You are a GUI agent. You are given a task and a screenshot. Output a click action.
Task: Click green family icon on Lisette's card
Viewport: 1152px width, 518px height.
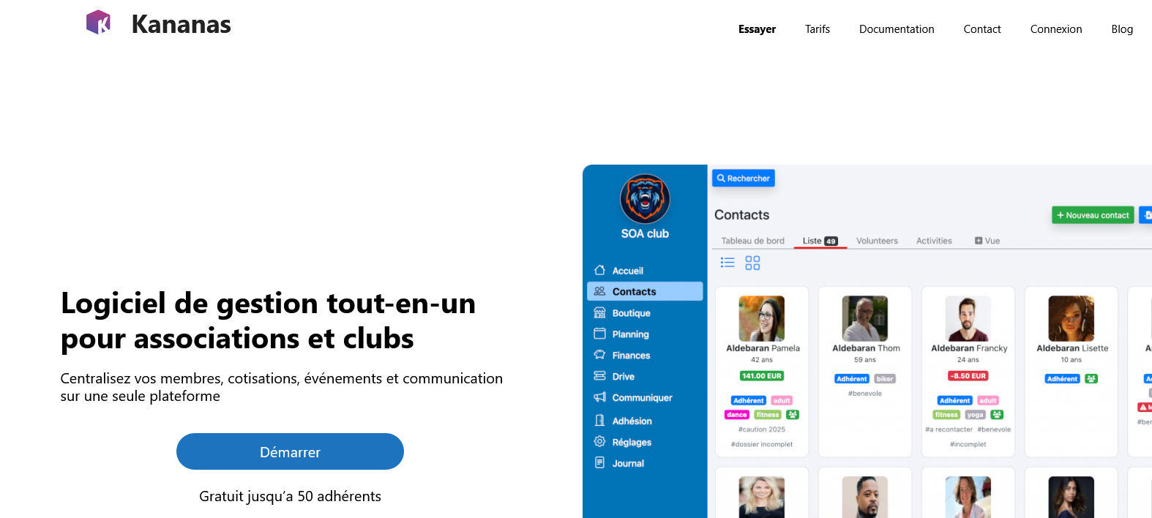coord(1091,379)
